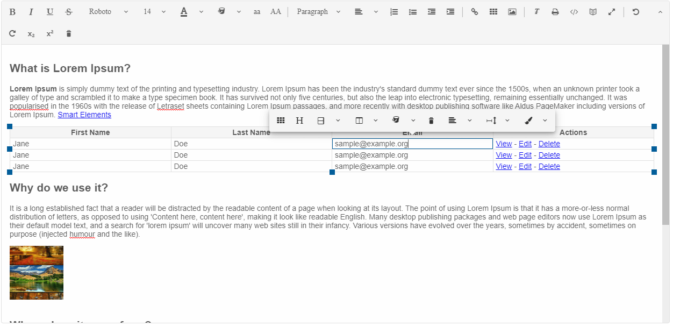Select the Insert Image tool
673x326 pixels.
512,11
